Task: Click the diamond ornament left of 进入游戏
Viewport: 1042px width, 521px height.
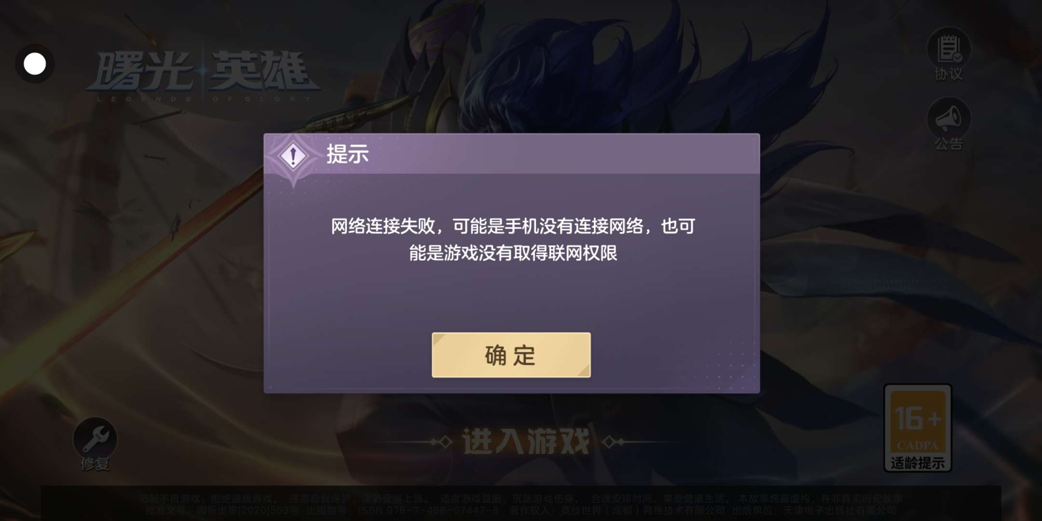Action: (441, 441)
